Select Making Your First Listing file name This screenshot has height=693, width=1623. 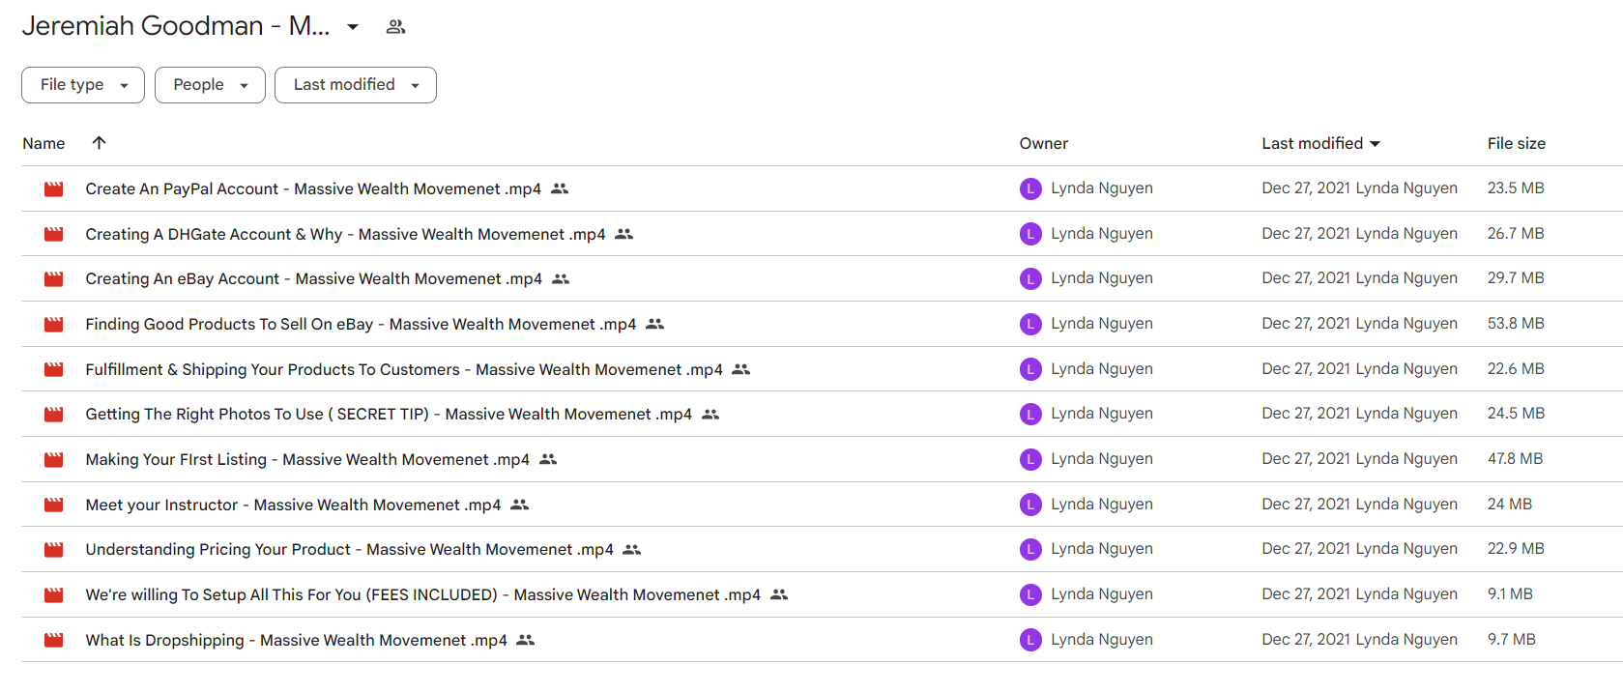point(307,460)
